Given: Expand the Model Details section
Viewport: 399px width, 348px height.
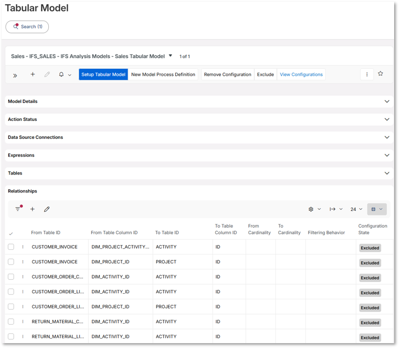Looking at the screenshot, I should (199, 101).
